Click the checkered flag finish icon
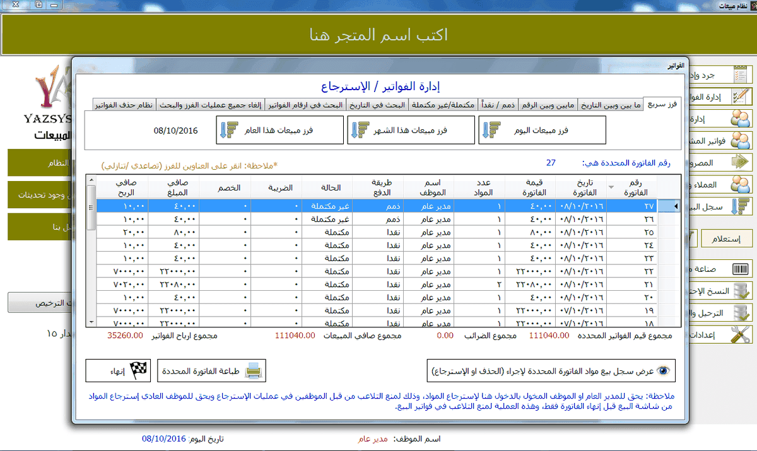Image resolution: width=757 pixels, height=451 pixels. click(138, 371)
